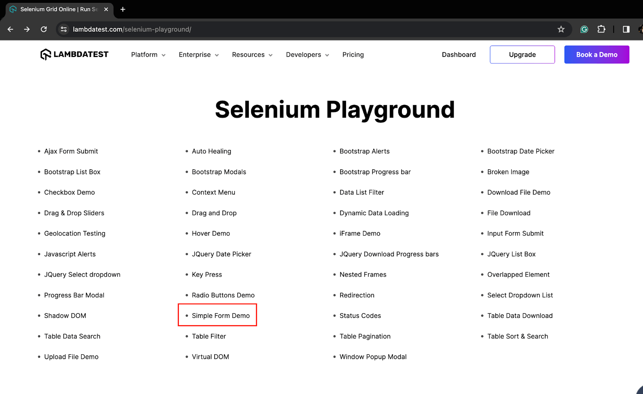Click the Book a Demo button

coord(597,55)
